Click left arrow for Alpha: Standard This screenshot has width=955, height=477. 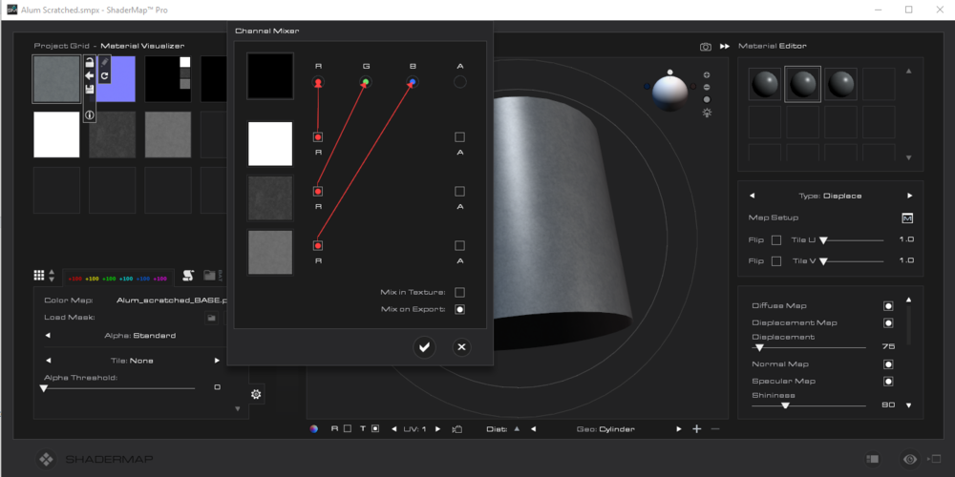pos(48,335)
